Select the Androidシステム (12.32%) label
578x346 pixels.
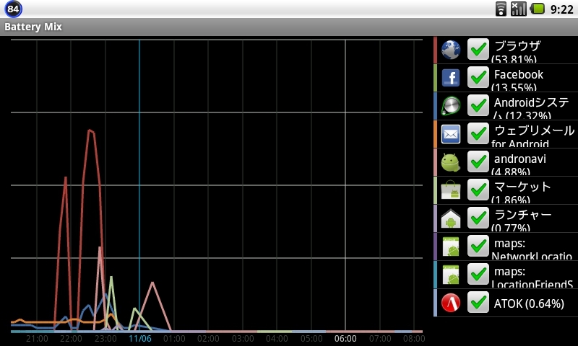coord(530,108)
